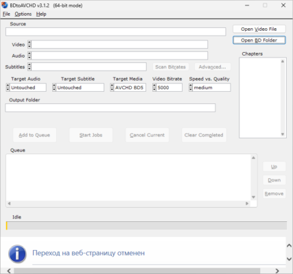This screenshot has width=293, height=274.
Task: Click Chapters list scroll up arrow
Action: click(283, 62)
